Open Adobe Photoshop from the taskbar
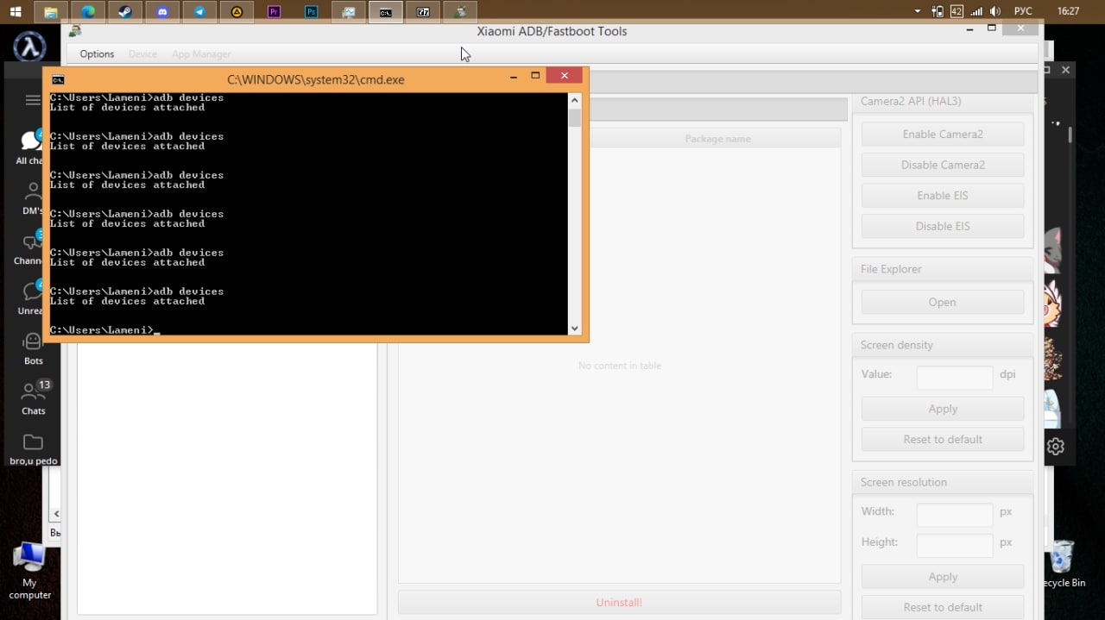Image resolution: width=1105 pixels, height=620 pixels. [311, 12]
